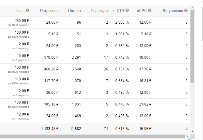Open the CTR help tooltip icon

tap(127, 11)
